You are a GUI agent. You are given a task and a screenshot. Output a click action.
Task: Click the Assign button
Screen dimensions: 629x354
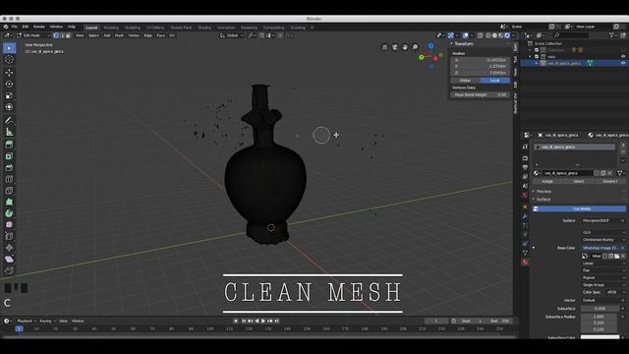547,181
